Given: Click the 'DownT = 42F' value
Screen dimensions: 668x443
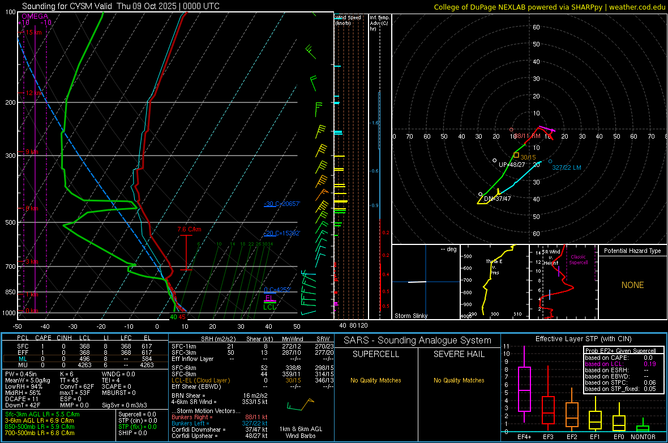Looking at the screenshot, I should click(23, 405).
